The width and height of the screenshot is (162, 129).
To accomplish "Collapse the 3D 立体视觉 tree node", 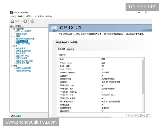I will 12,29.
